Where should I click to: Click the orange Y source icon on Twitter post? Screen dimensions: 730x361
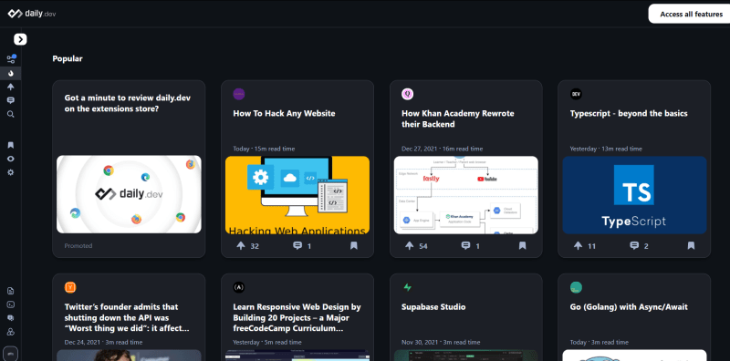point(70,287)
